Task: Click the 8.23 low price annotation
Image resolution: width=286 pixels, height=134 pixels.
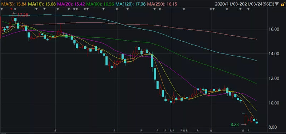Action: point(235,124)
